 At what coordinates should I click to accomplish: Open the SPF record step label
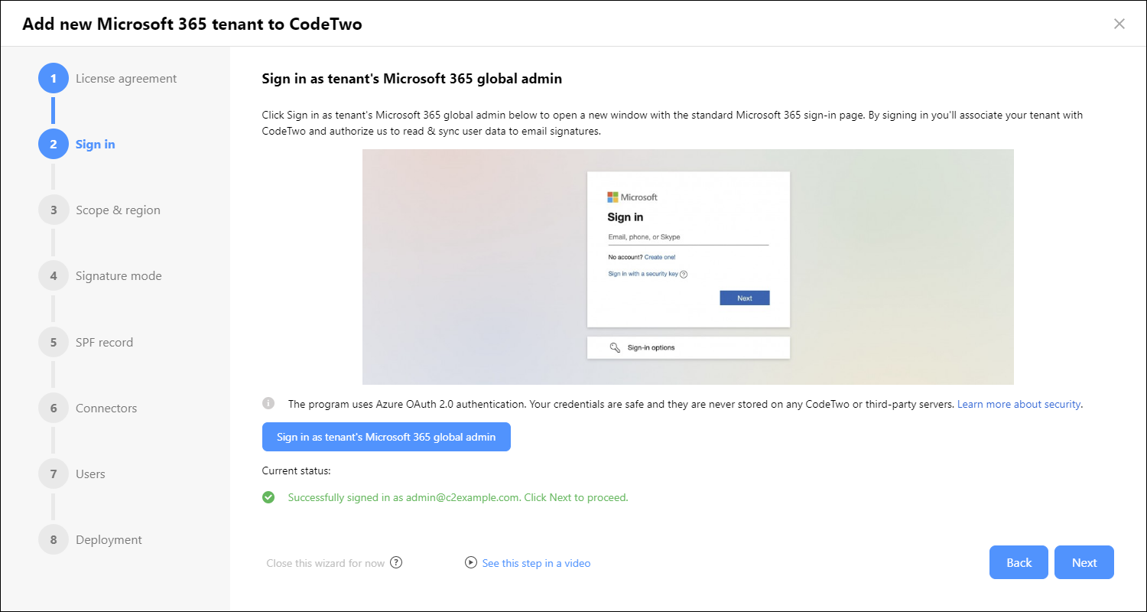click(104, 342)
